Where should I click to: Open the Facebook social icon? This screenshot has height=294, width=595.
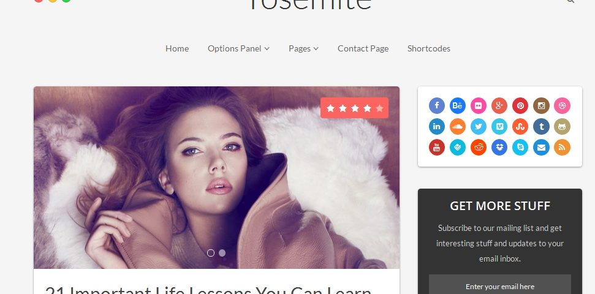point(437,105)
